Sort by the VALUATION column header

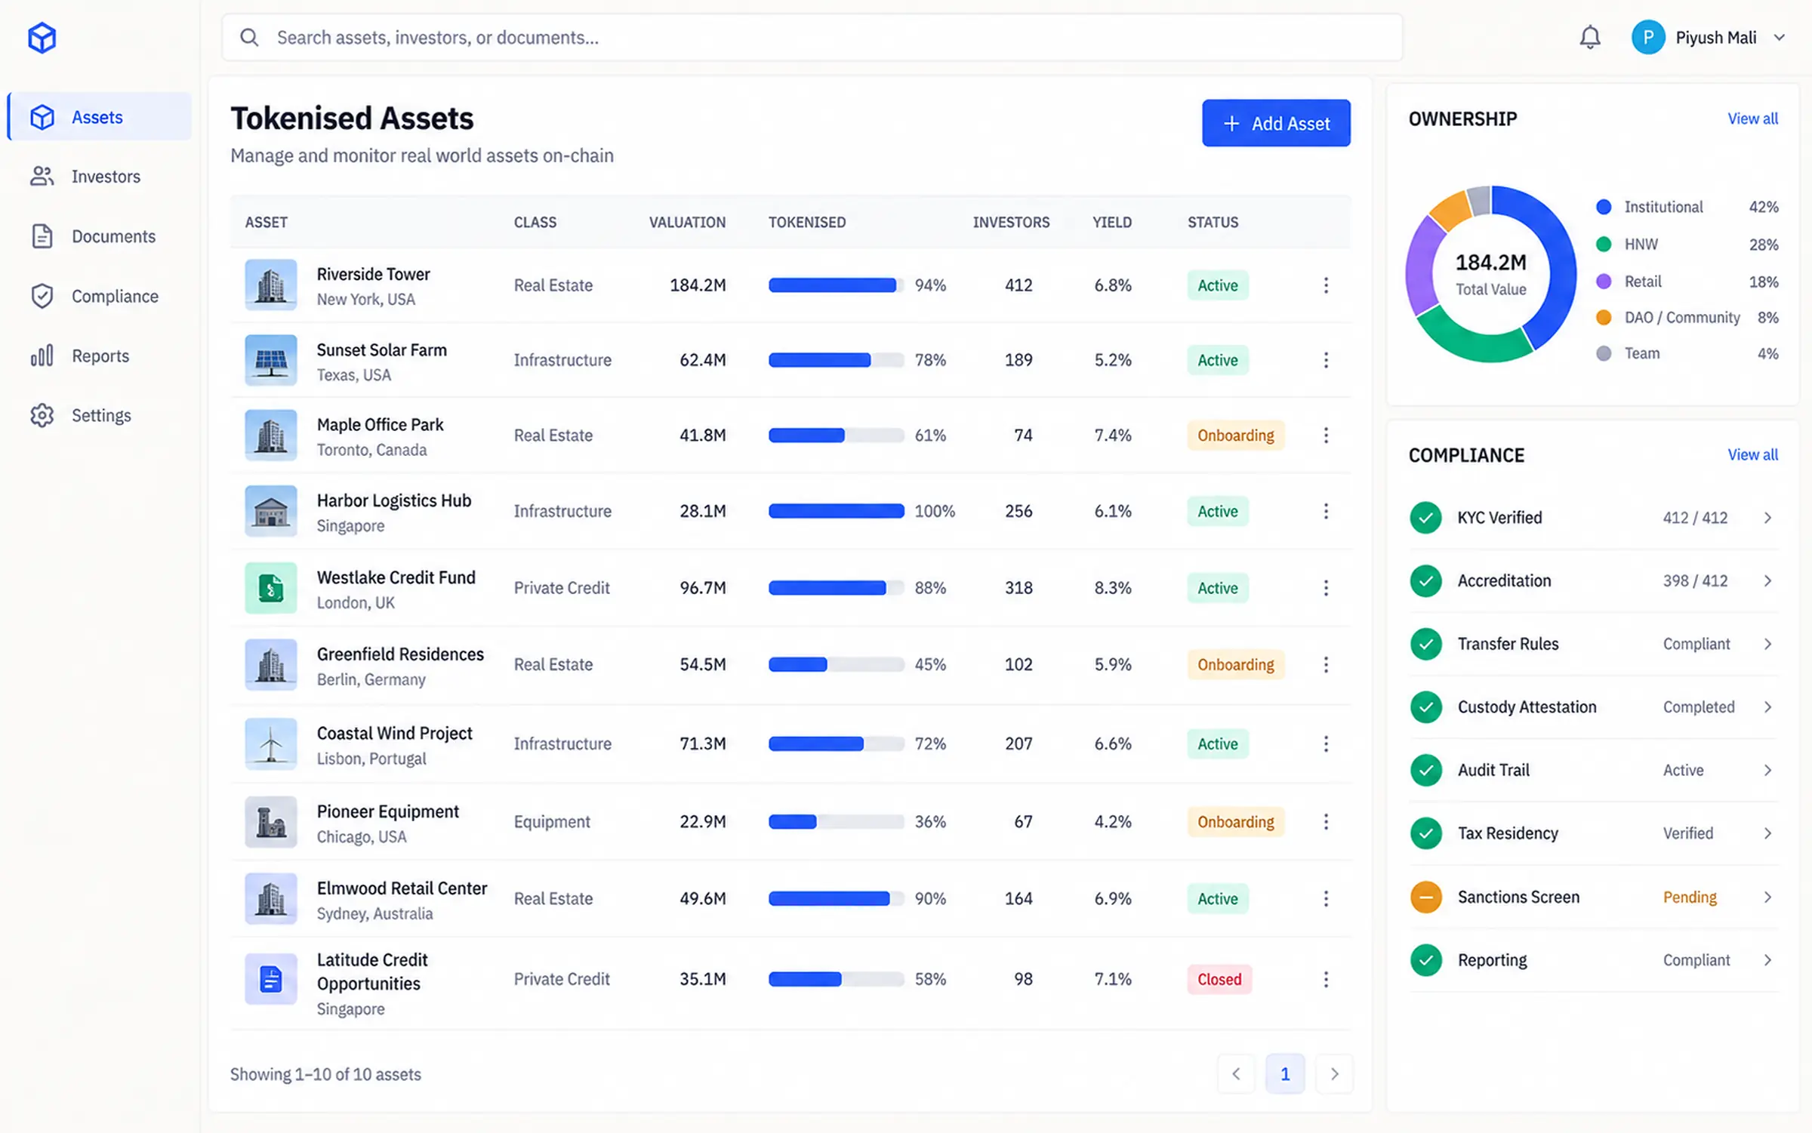pos(687,222)
